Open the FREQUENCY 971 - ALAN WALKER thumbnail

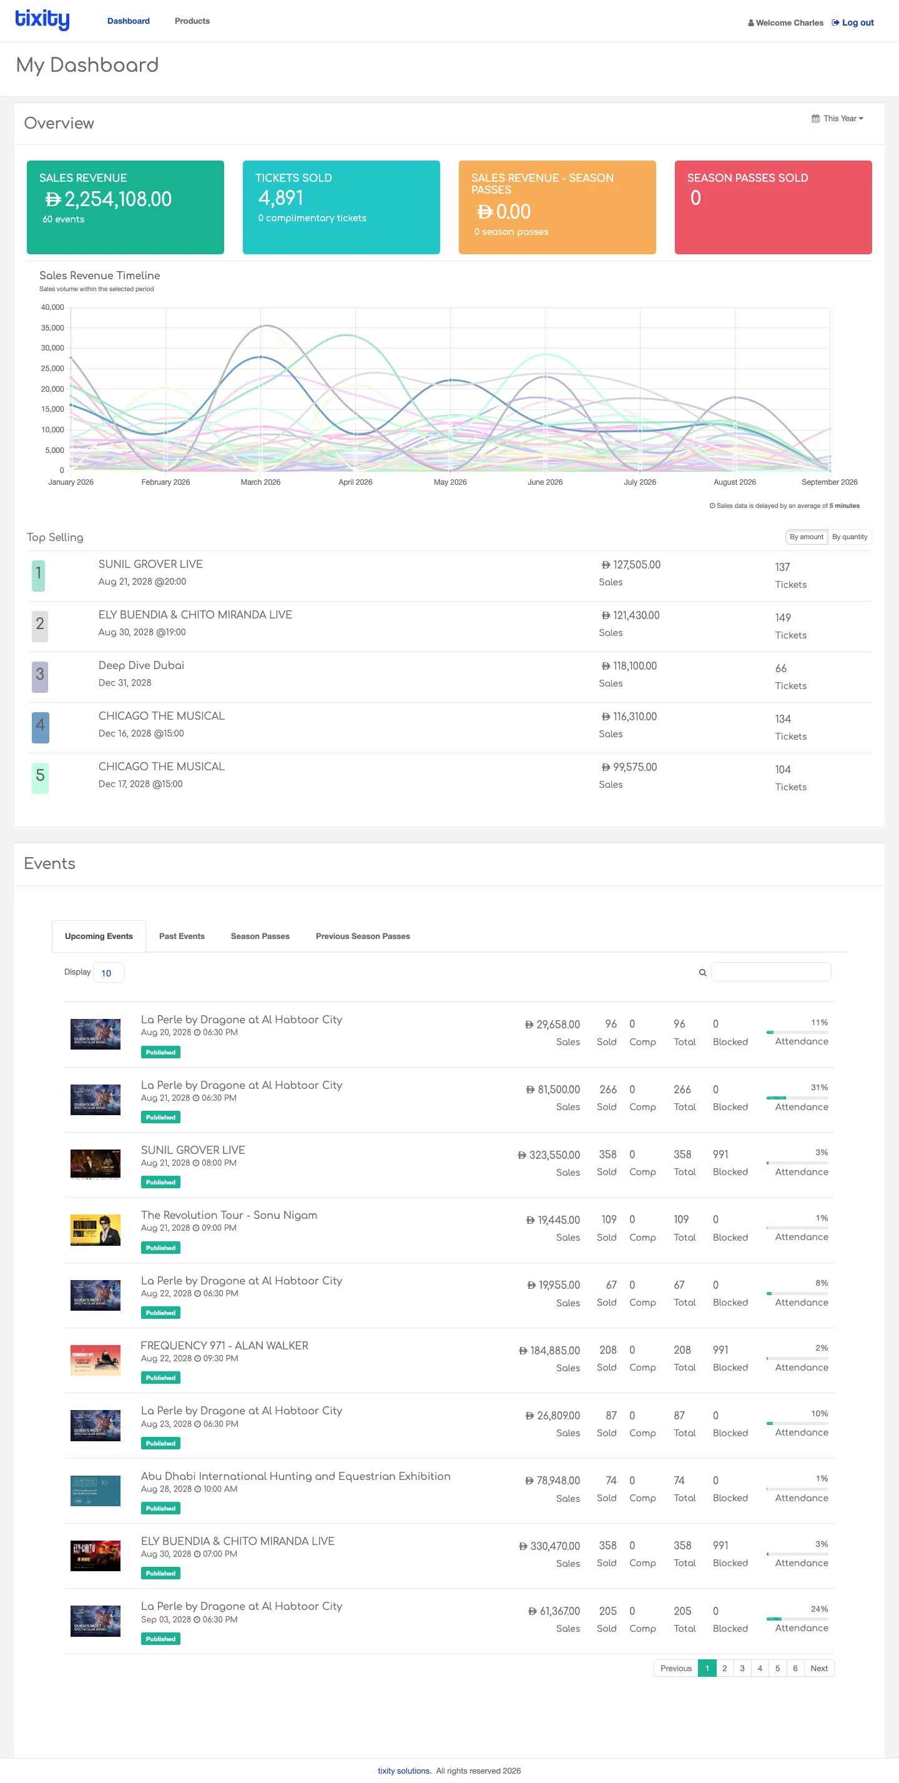pyautogui.click(x=96, y=1360)
